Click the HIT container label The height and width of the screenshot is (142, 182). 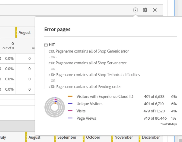[52, 45]
